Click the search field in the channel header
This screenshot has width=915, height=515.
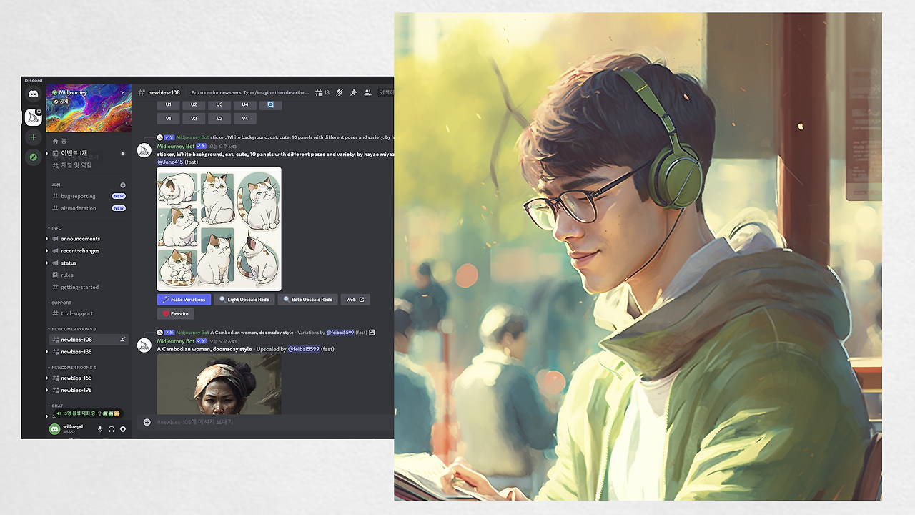[386, 92]
